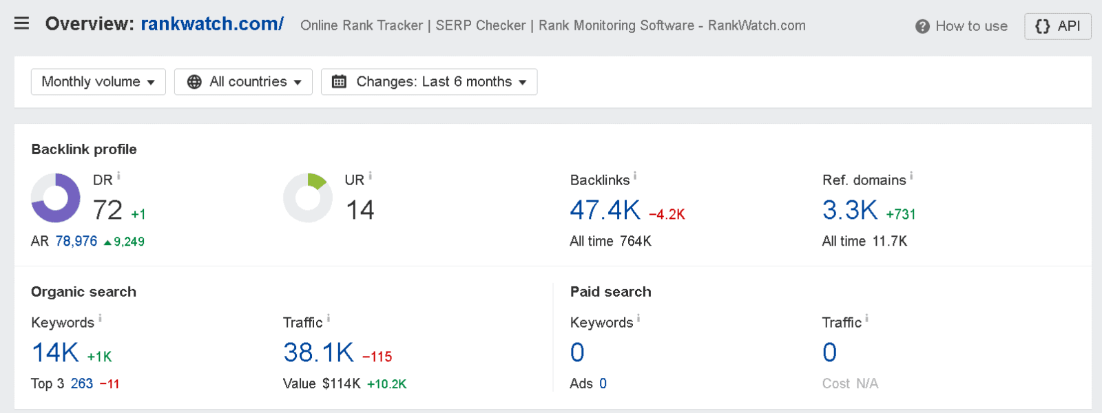Click the Paid search heading
The image size is (1102, 413).
tap(610, 292)
